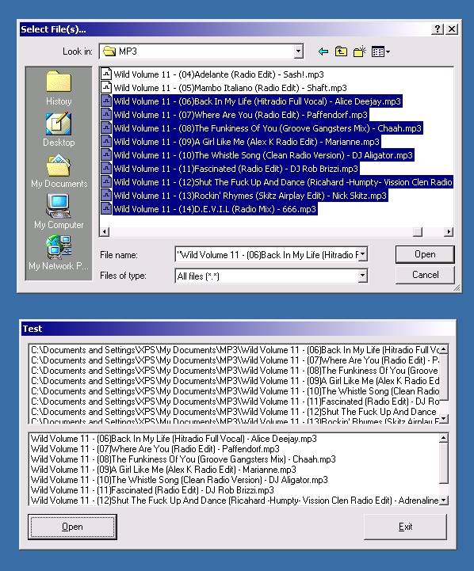
Task: Open My Network Places shortcut
Action: point(59,253)
